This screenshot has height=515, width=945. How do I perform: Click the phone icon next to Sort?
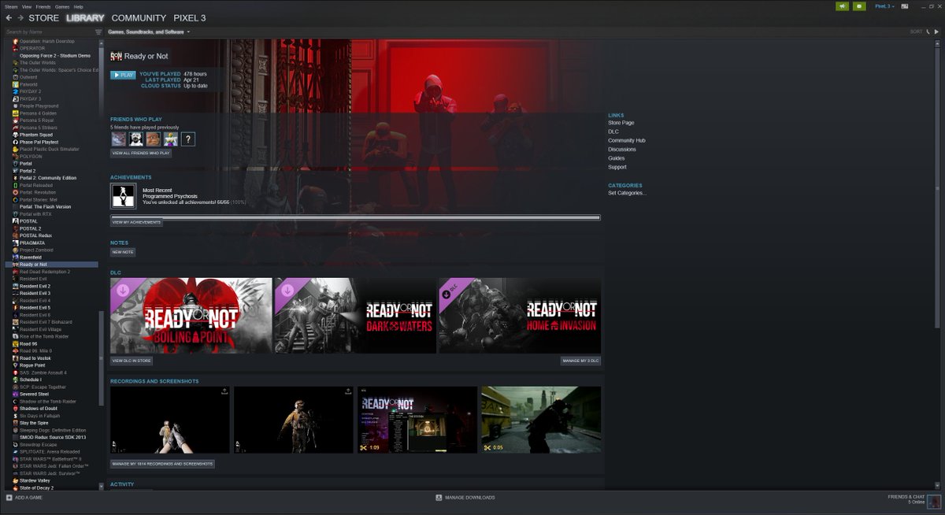click(x=928, y=31)
